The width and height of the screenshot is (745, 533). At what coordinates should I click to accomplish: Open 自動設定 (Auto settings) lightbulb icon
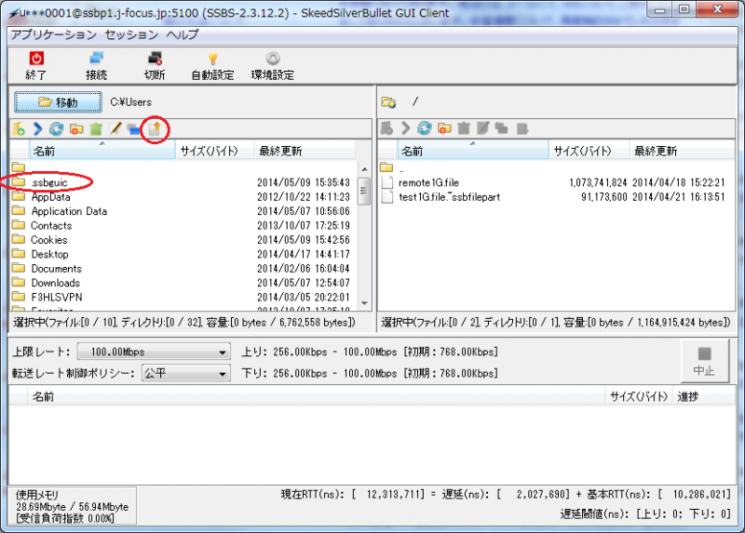click(212, 60)
